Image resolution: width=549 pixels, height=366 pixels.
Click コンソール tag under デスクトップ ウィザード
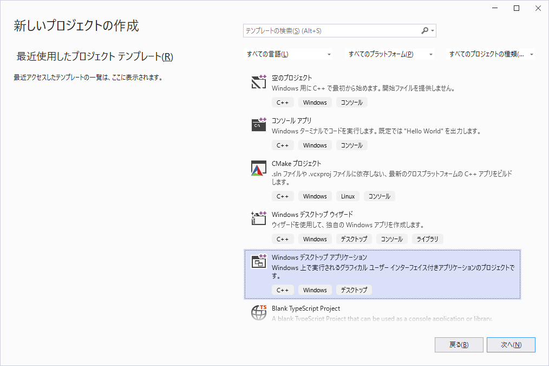391,239
